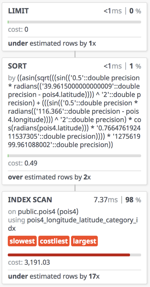Click the 7.37ms duration of Index Scan
This screenshot has height=287, width=150.
[x=106, y=200]
